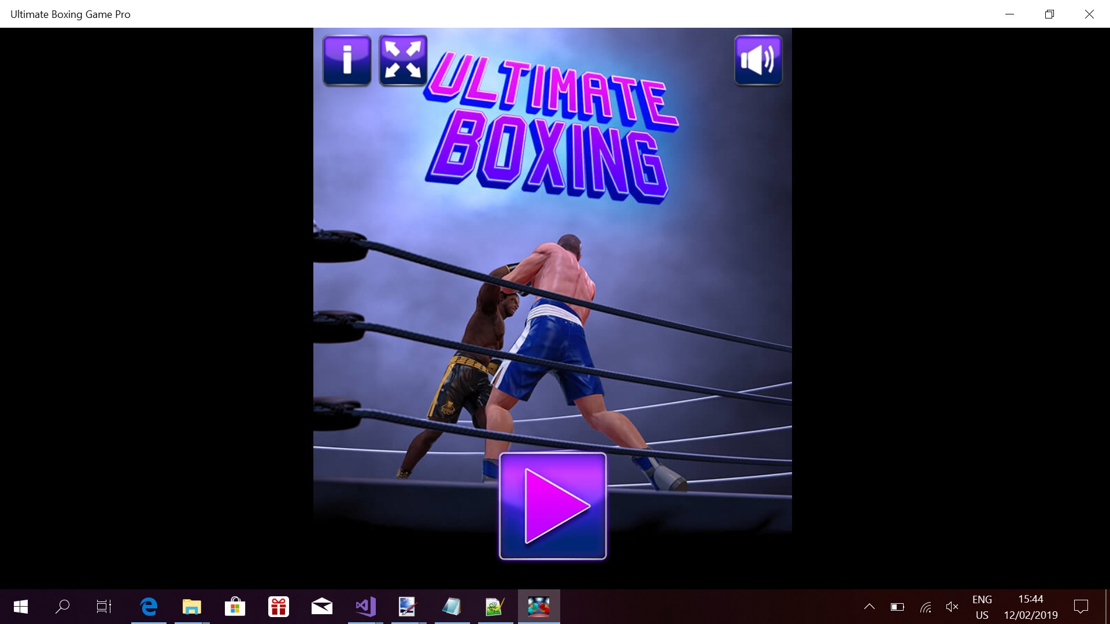Viewport: 1110px width, 624px height.
Task: Open Microsoft Store from the taskbar
Action: 235,607
